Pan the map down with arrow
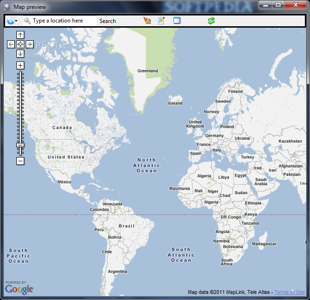Image resolution: width=310 pixels, height=300 pixels. 20,54
